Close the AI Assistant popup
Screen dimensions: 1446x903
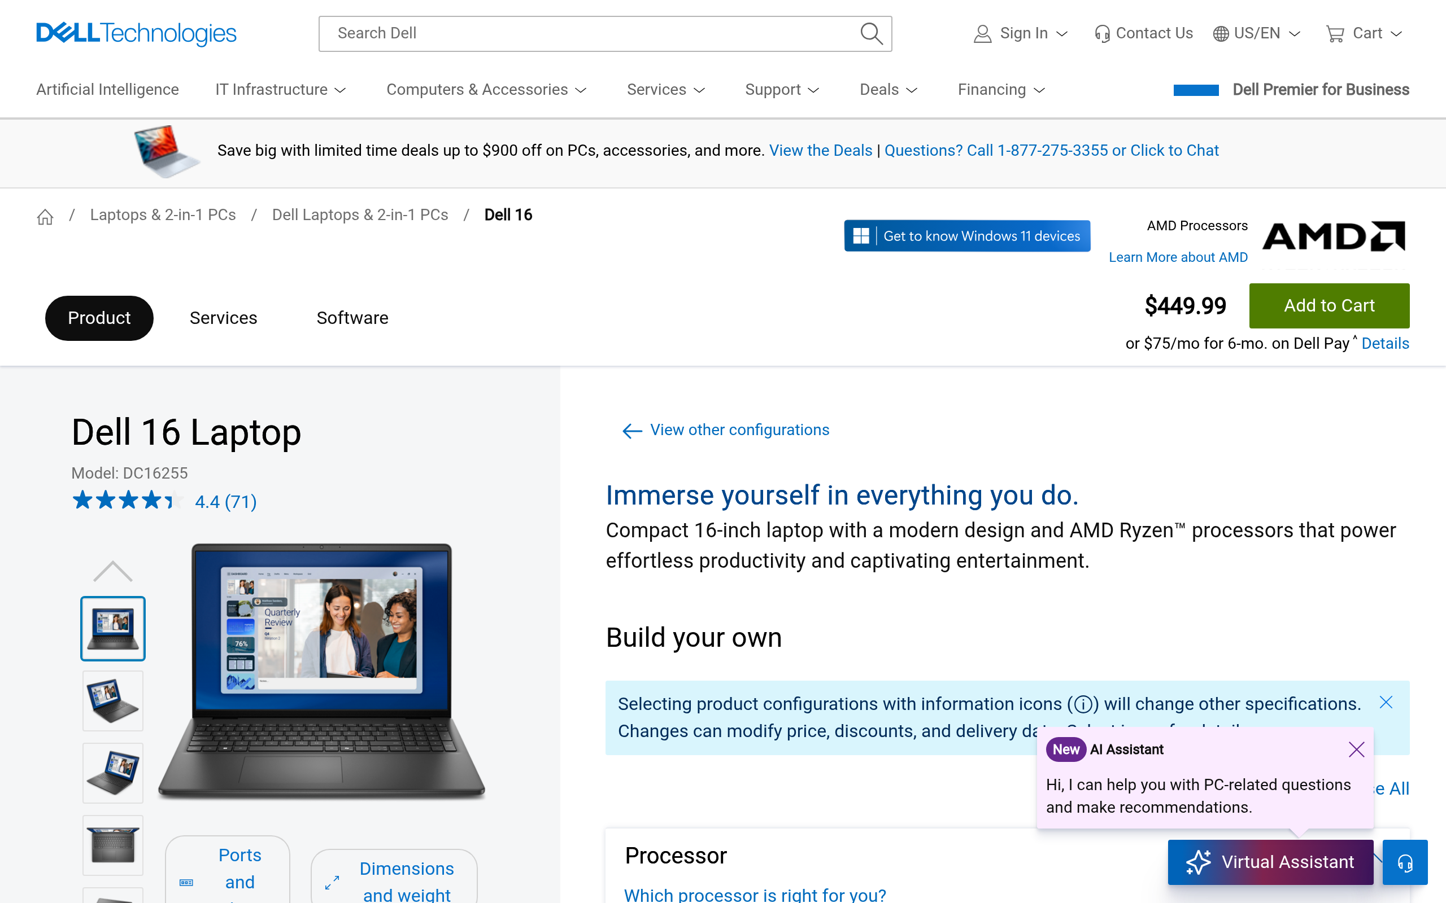coord(1356,749)
